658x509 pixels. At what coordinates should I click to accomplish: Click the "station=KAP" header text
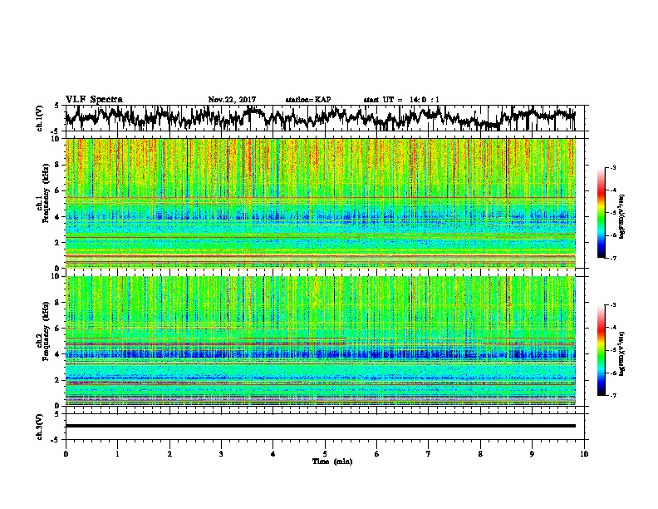308,100
